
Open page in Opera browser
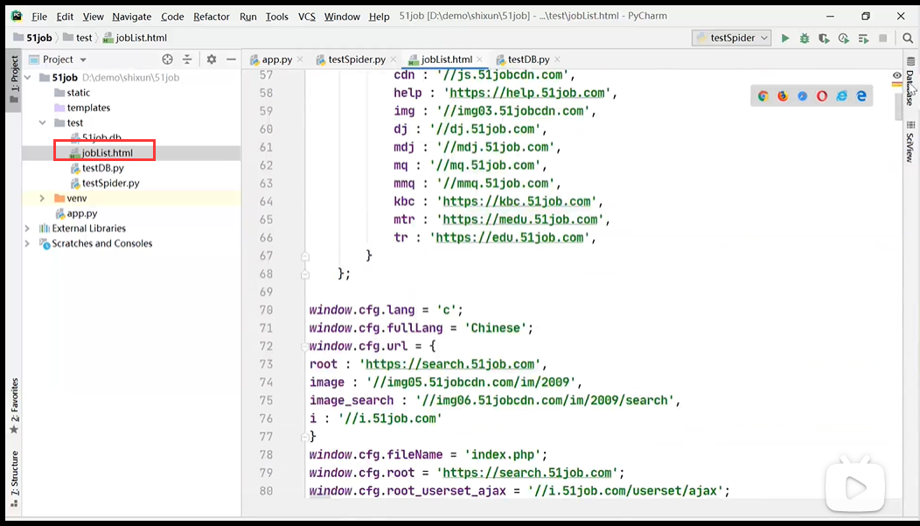tap(822, 96)
